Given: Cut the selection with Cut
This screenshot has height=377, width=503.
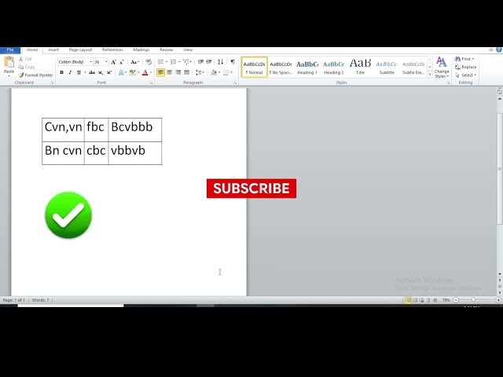Looking at the screenshot, I should pos(25,59).
